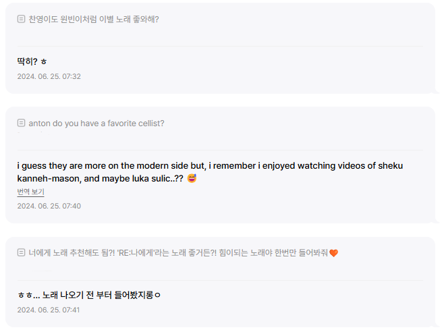This screenshot has height=332, width=444.
Task: Click the timestamp '2024. 06. 25. 07:32'
Action: tap(49, 76)
